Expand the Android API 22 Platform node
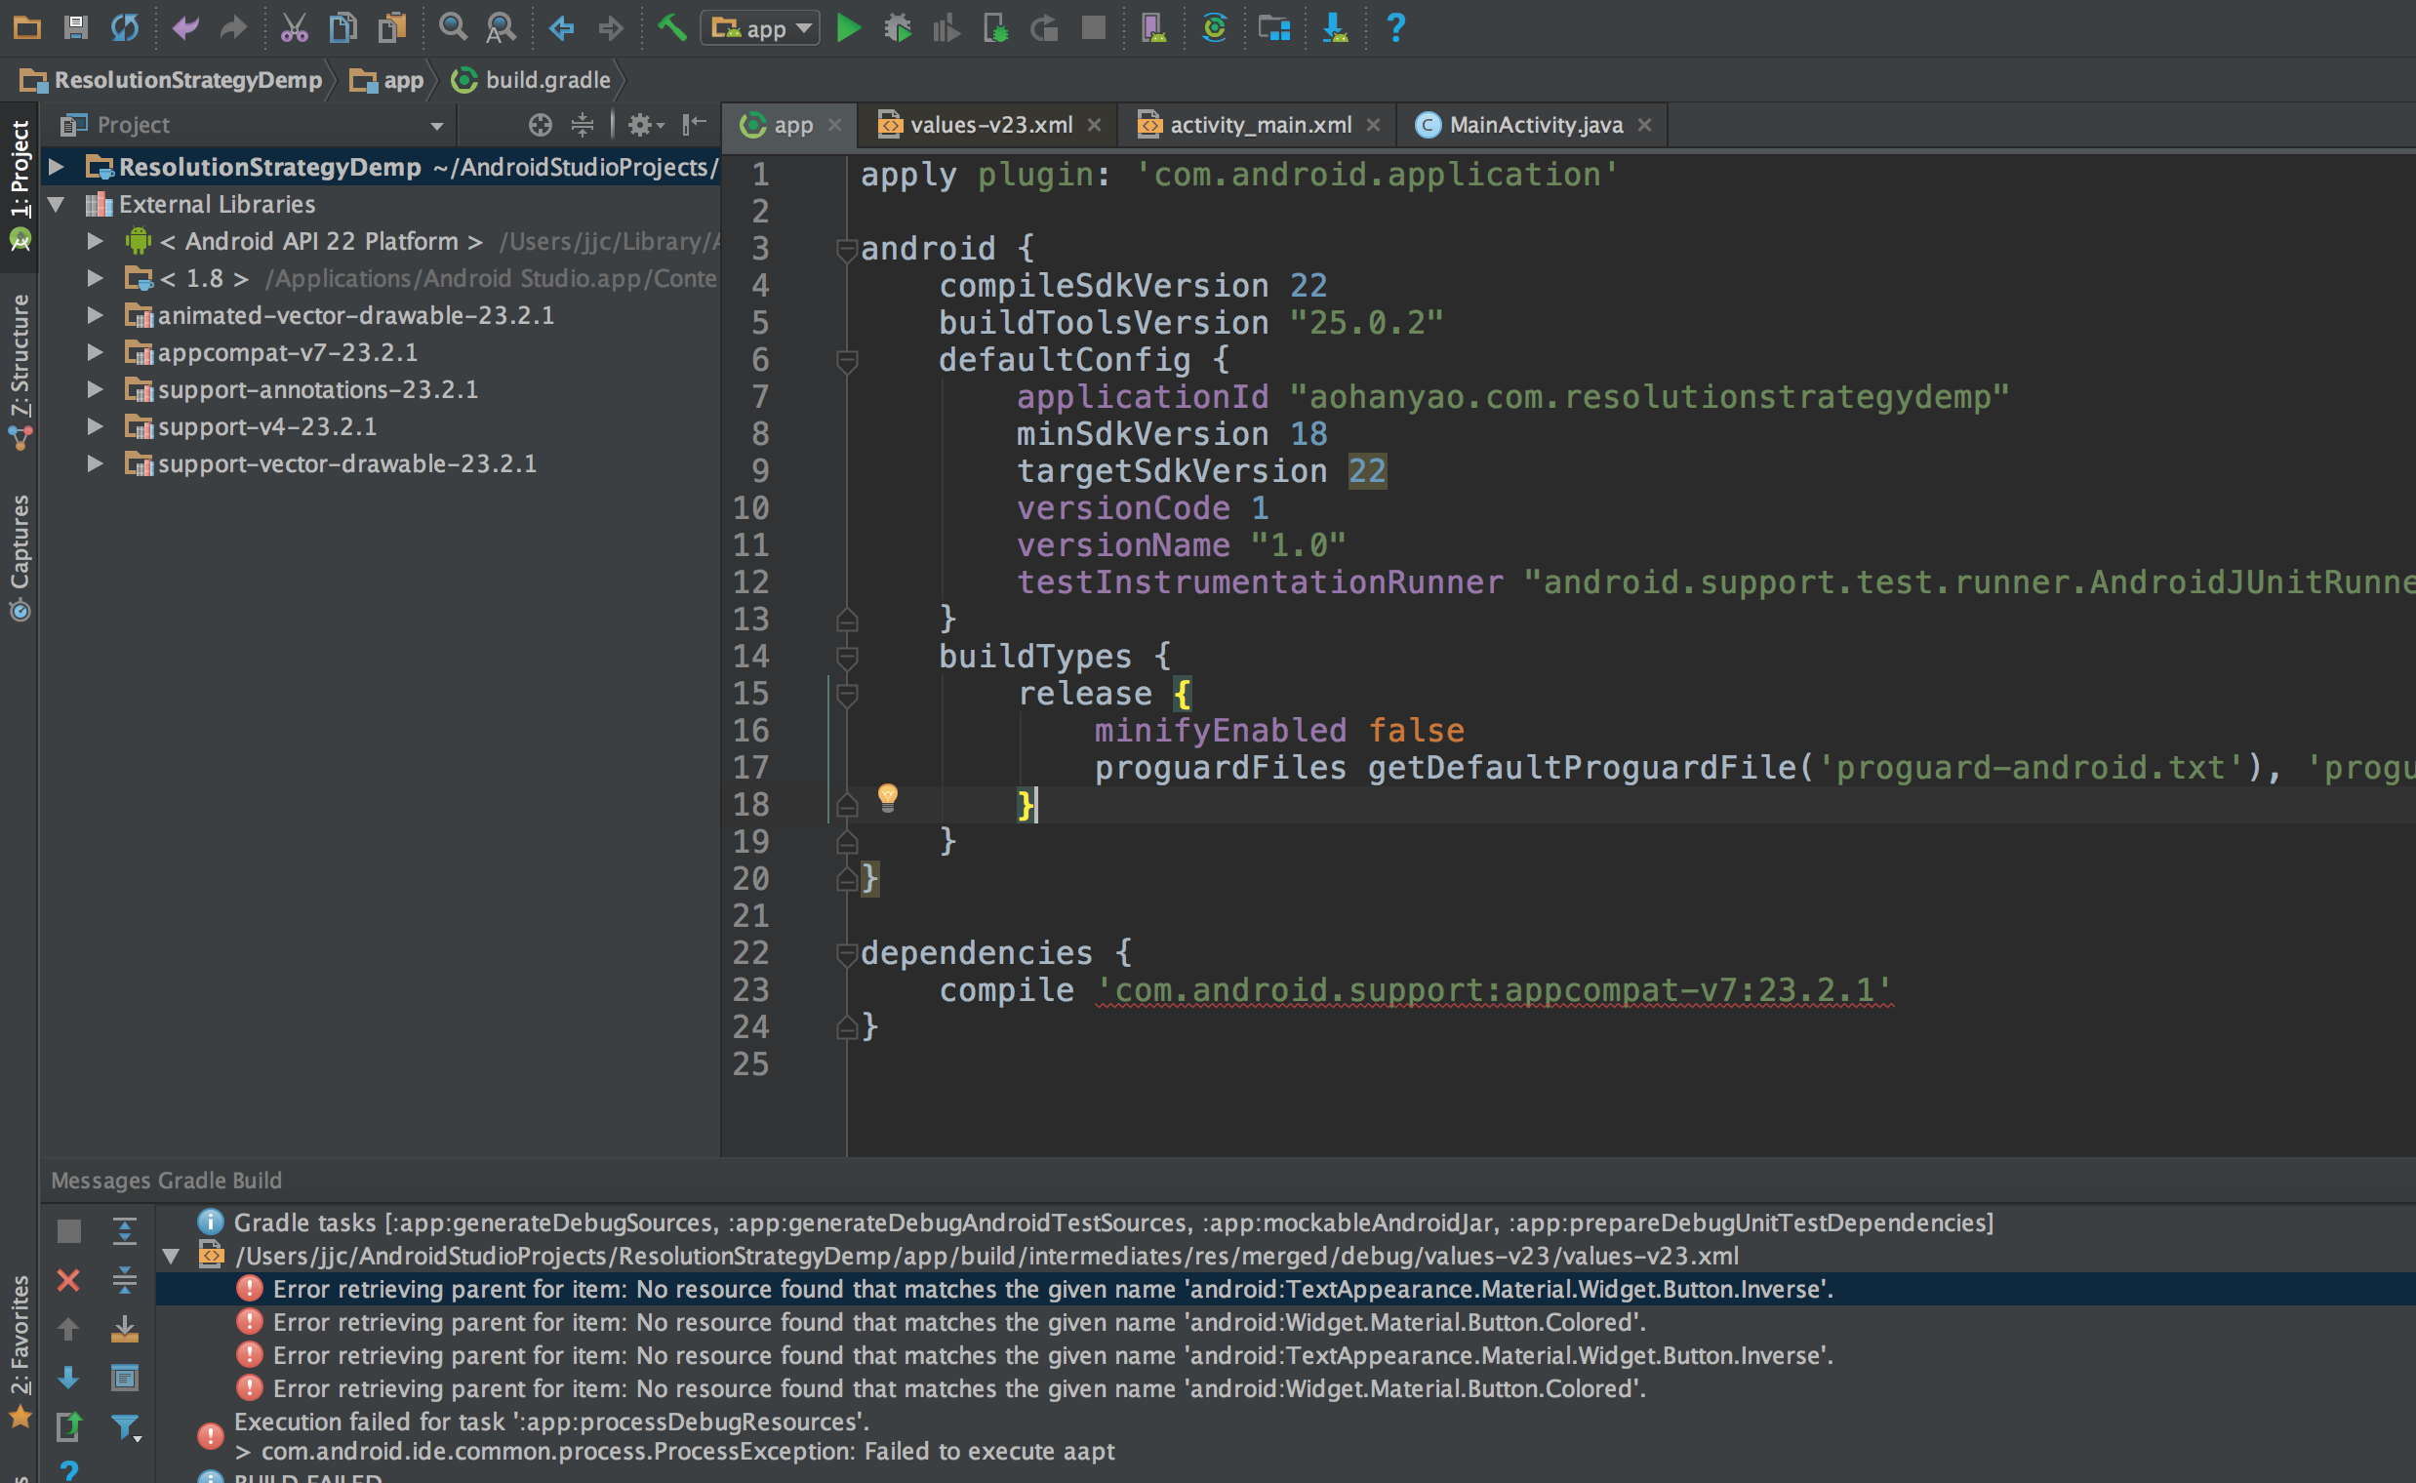 click(96, 241)
